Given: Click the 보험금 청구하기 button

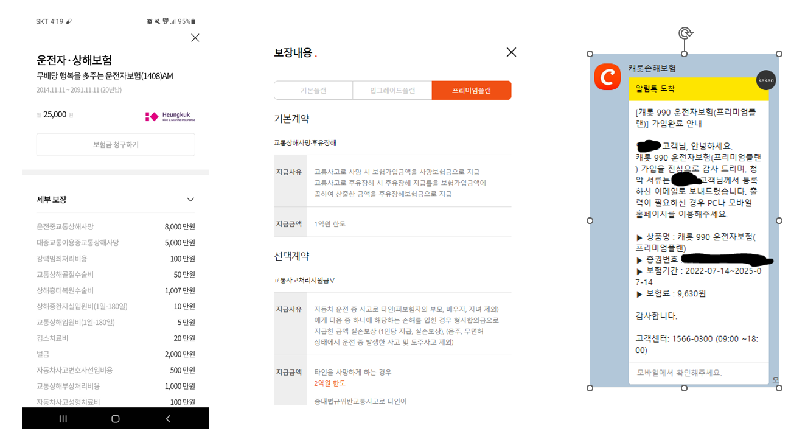Looking at the screenshot, I should tap(116, 144).
